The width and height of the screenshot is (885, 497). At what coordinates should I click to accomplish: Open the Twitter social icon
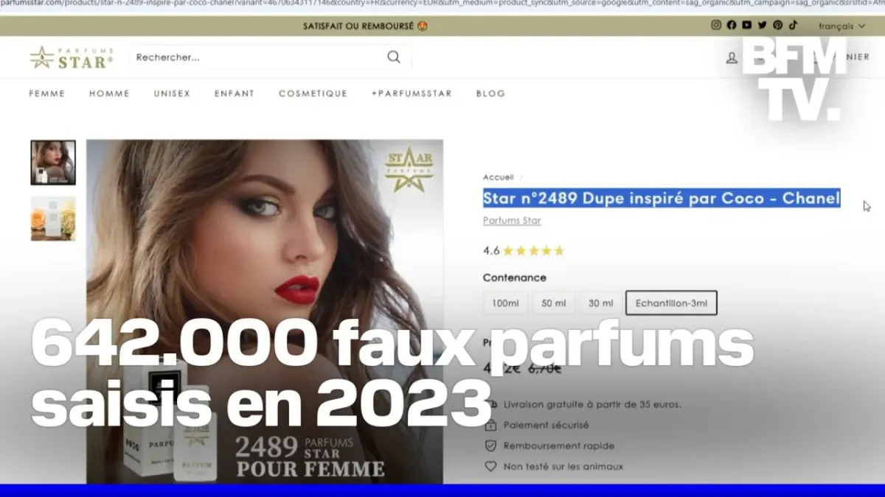click(x=762, y=25)
